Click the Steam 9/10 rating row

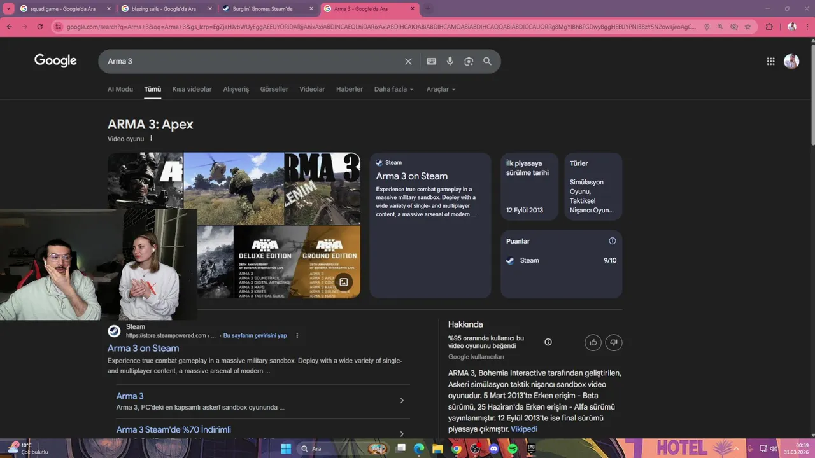(561, 260)
